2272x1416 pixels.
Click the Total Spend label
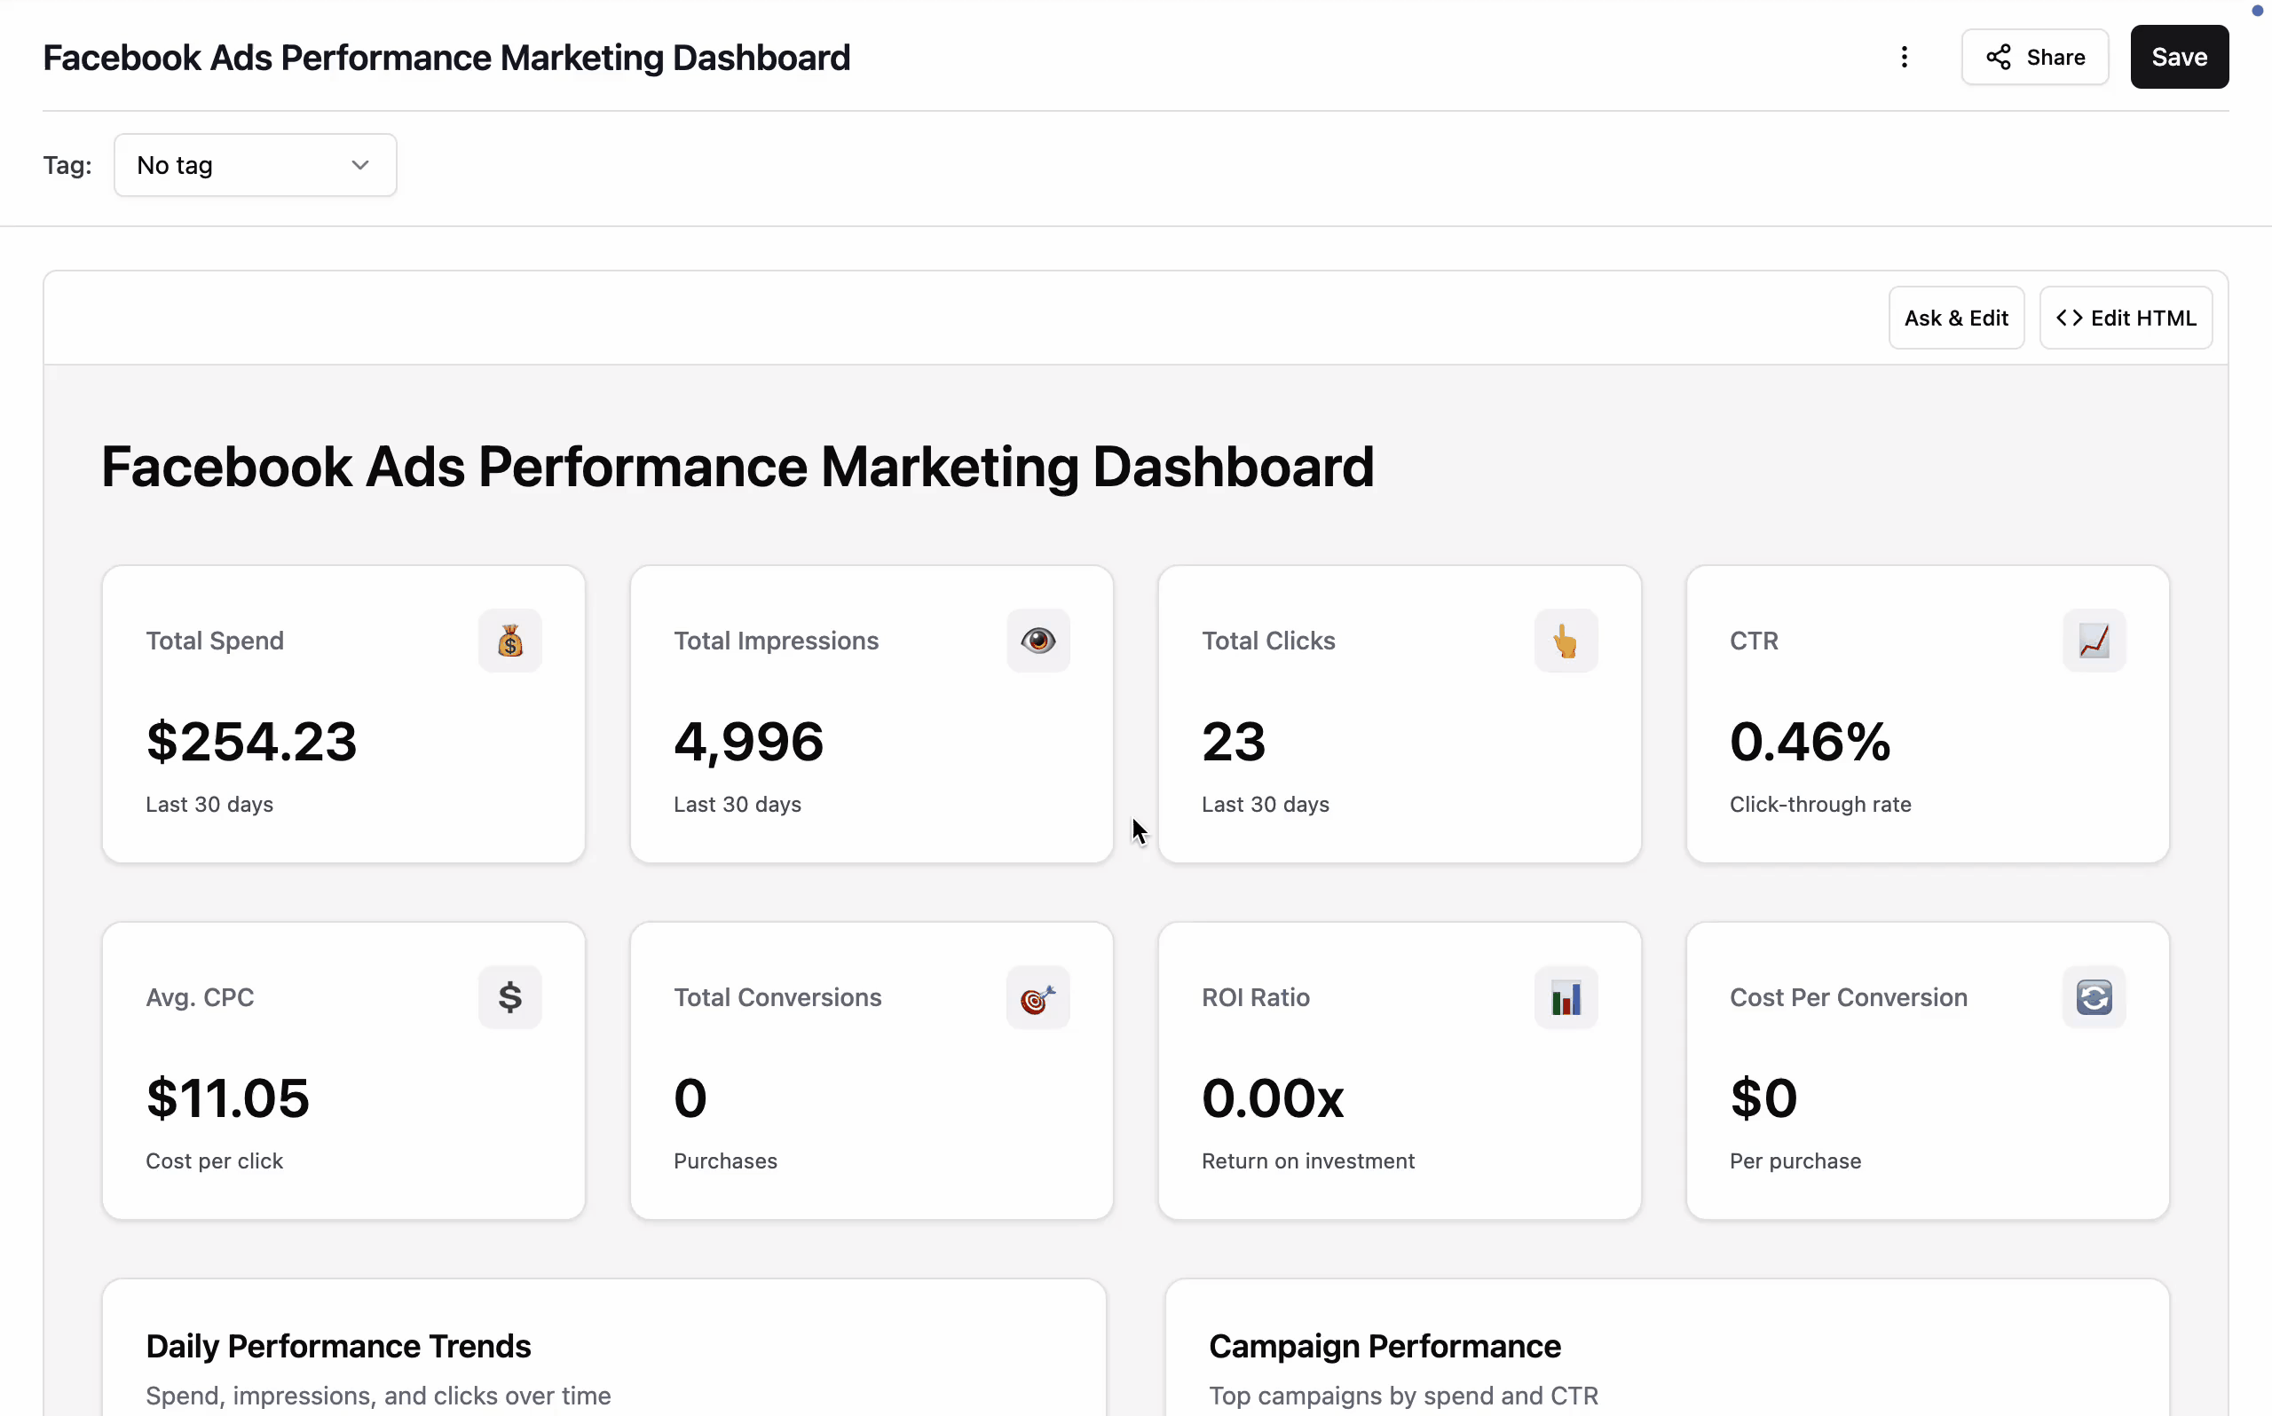[215, 641]
